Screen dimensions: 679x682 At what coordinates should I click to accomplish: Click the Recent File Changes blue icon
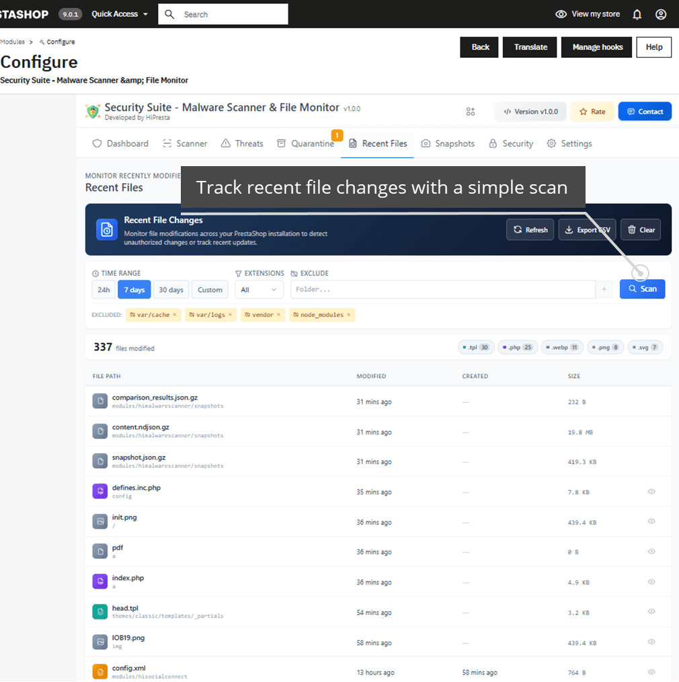pyautogui.click(x=106, y=229)
